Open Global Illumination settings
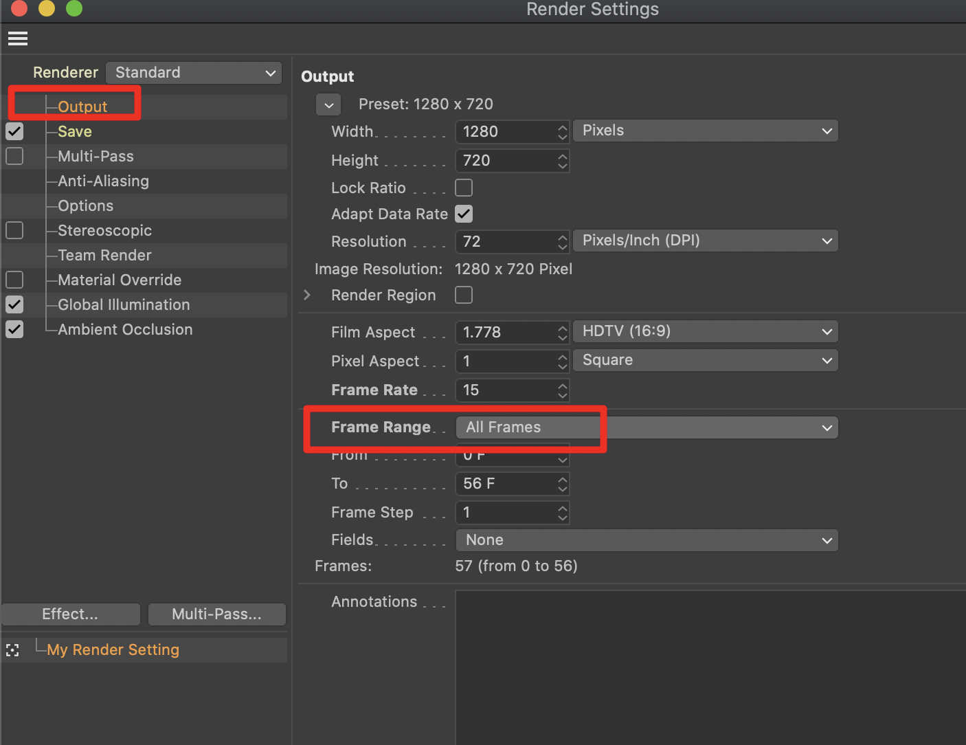966x745 pixels. pos(124,304)
